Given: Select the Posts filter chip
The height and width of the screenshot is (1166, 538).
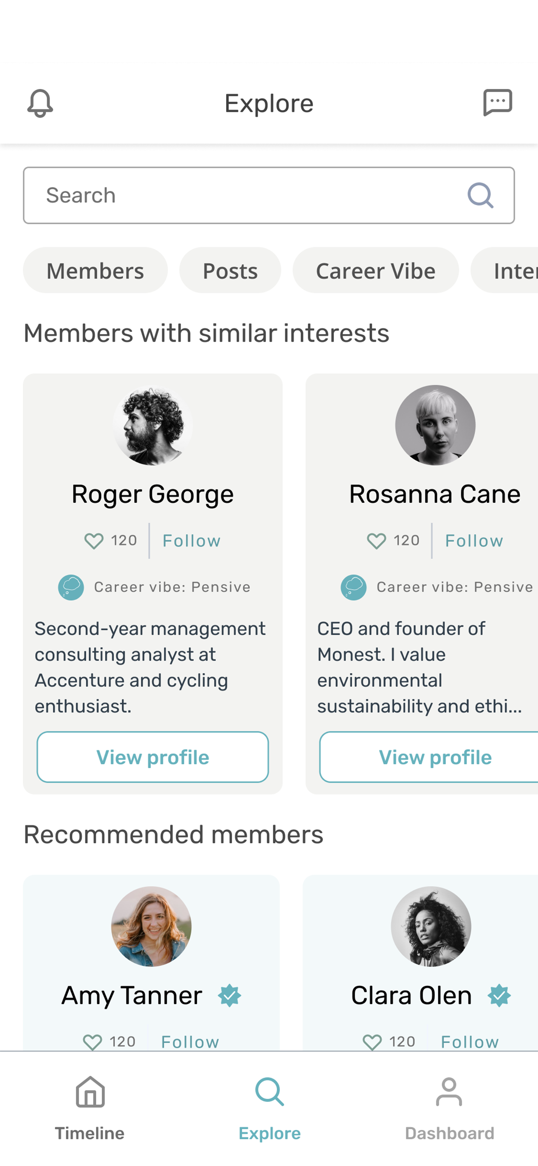Looking at the screenshot, I should pos(230,270).
